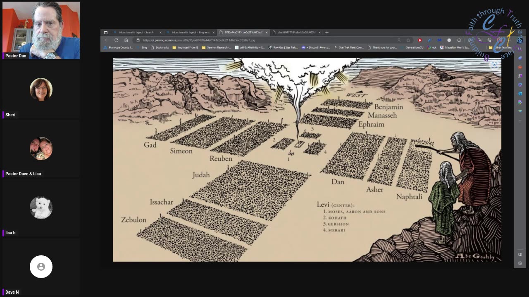Close the 'tribes isrealits layout - Bing images' tab

point(214,32)
